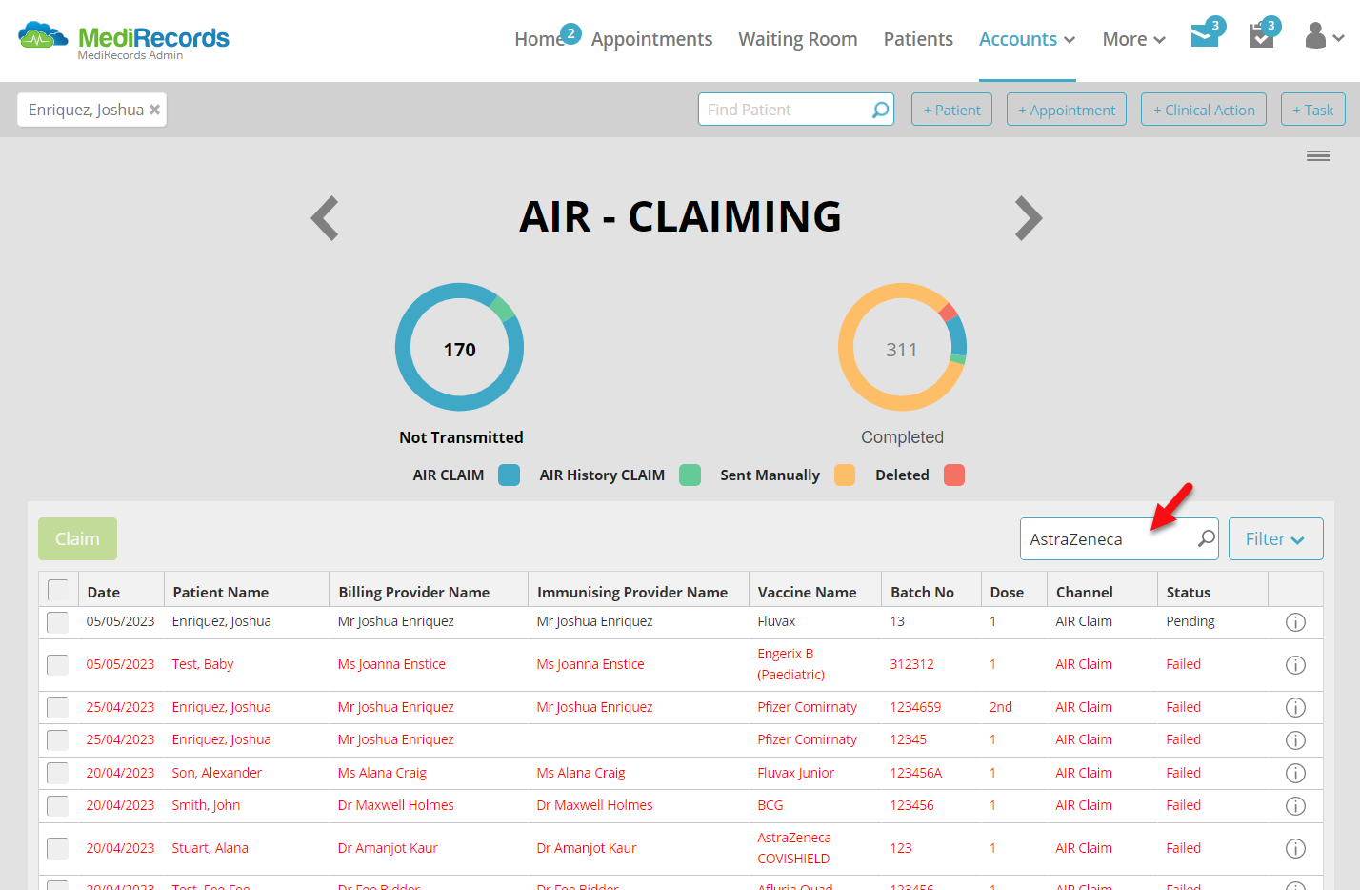Image resolution: width=1360 pixels, height=890 pixels.
Task: Click the Pending status cell
Action: (x=1190, y=621)
